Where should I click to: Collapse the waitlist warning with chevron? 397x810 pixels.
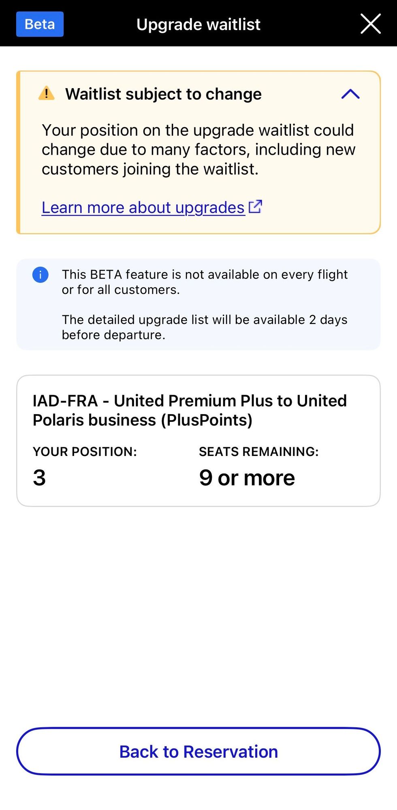click(350, 94)
